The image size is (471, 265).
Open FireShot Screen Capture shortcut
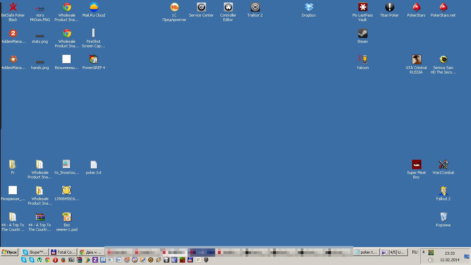coord(94,38)
